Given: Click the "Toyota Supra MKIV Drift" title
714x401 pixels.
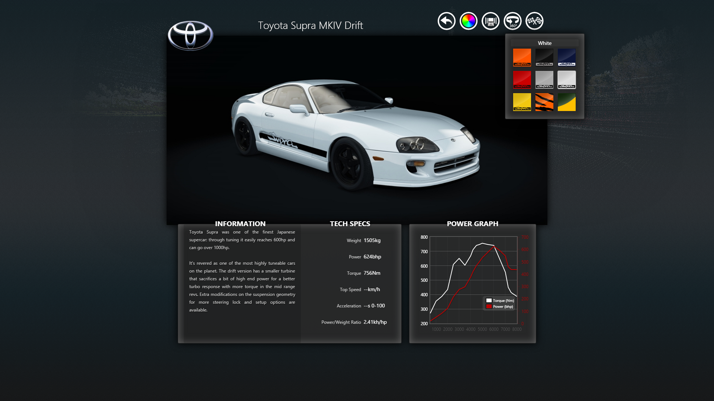Looking at the screenshot, I should 311,25.
